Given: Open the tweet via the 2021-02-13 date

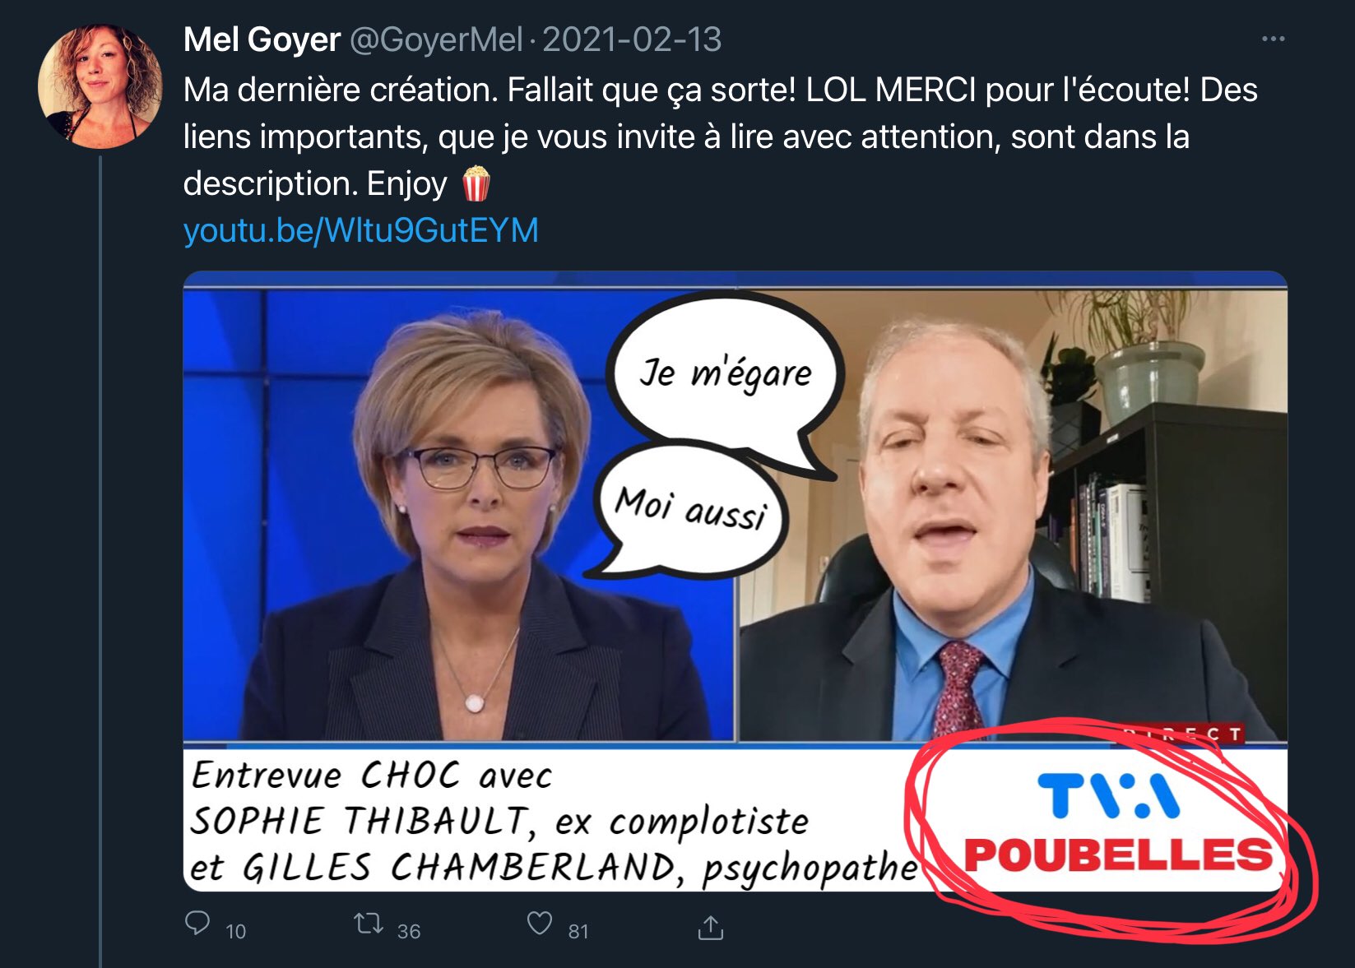Looking at the screenshot, I should [x=632, y=39].
